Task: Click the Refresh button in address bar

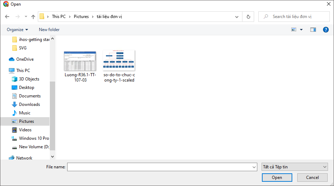Action: [x=248, y=17]
